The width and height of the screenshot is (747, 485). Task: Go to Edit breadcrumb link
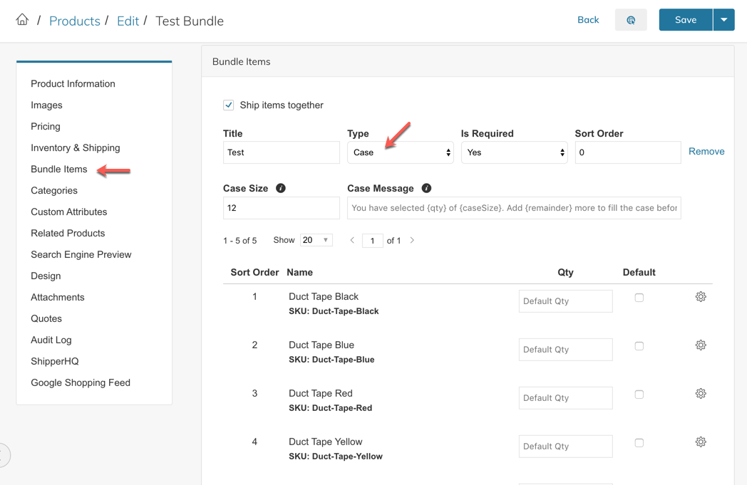(x=128, y=21)
